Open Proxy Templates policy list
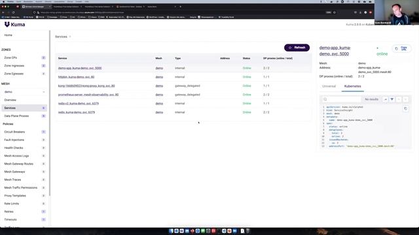 (x=15, y=196)
